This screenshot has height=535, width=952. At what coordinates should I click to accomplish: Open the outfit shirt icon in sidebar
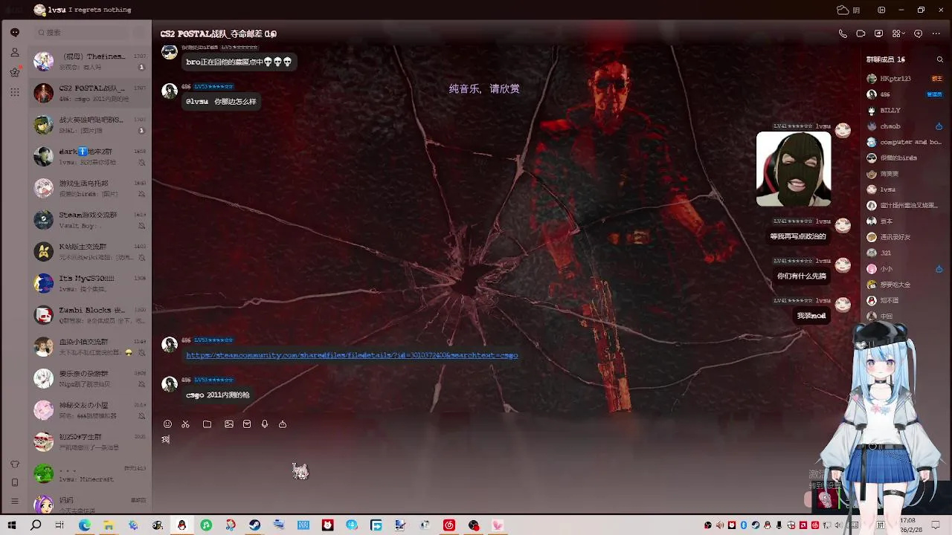14,464
